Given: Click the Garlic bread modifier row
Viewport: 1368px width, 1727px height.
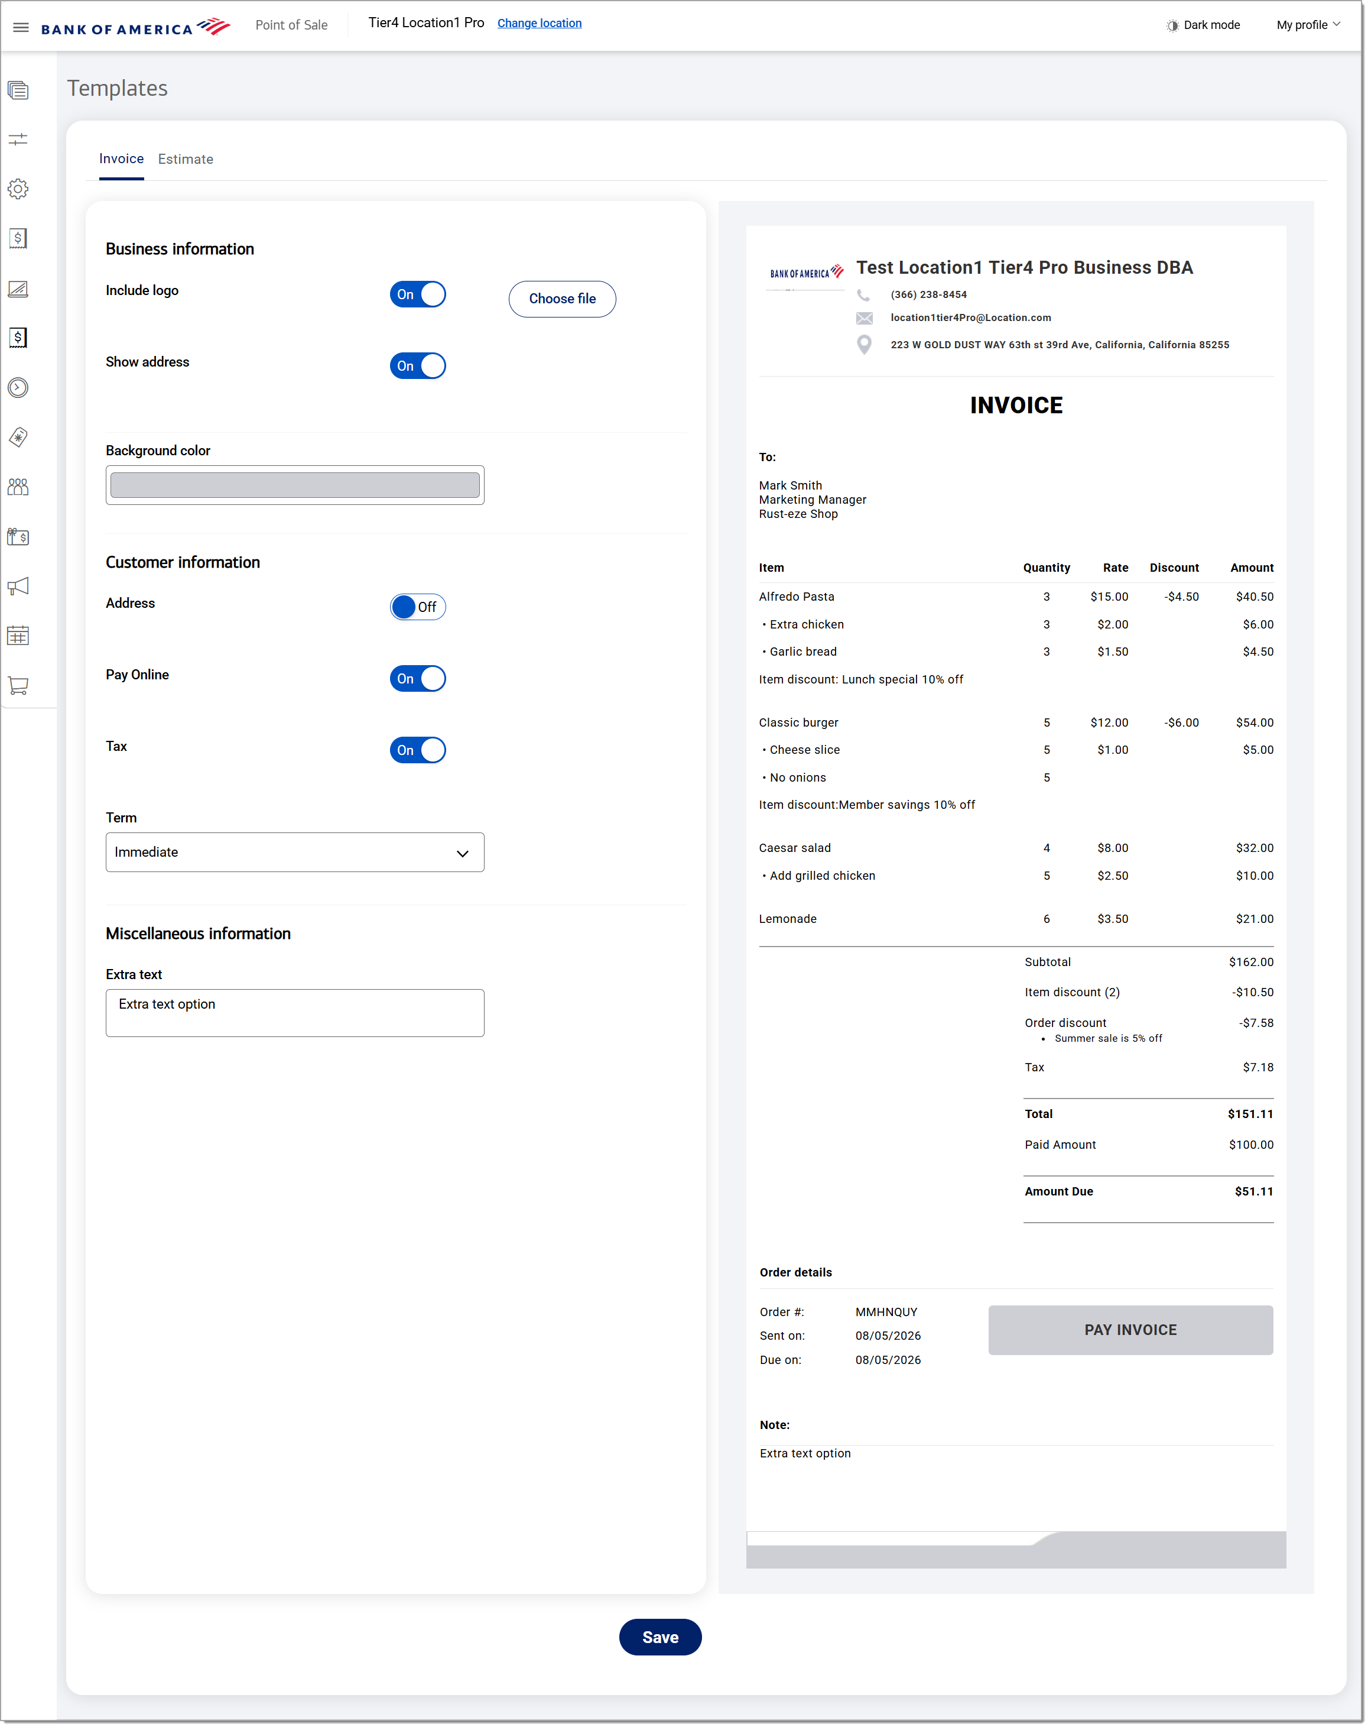Looking at the screenshot, I should pos(1016,652).
